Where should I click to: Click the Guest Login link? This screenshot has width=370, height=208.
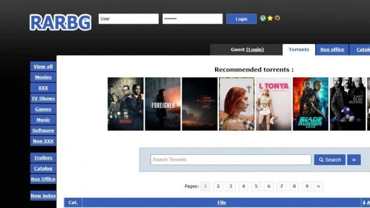(255, 50)
